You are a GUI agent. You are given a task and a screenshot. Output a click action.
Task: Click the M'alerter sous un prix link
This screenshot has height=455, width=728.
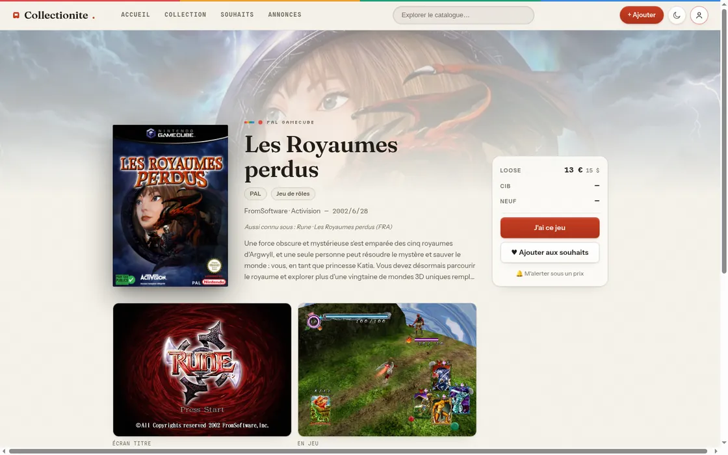pos(550,274)
